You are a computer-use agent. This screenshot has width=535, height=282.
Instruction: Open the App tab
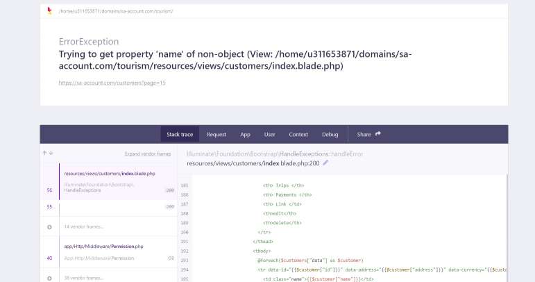pyautogui.click(x=245, y=134)
